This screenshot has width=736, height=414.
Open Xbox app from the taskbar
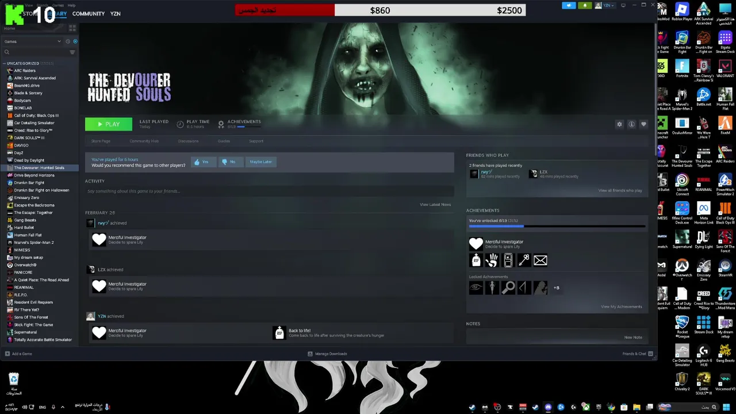[x=586, y=407]
